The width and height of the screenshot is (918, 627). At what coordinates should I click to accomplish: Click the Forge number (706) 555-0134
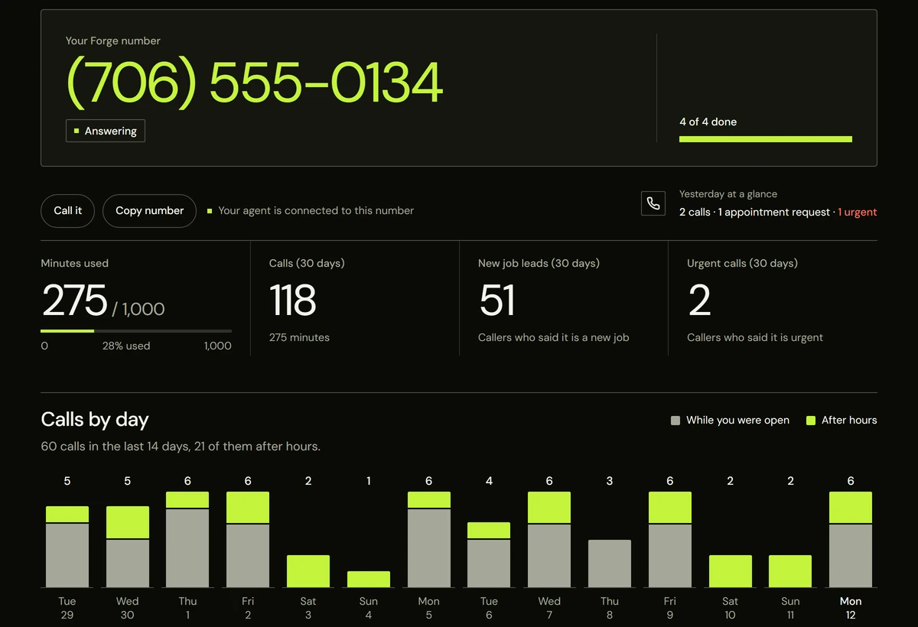click(x=255, y=82)
